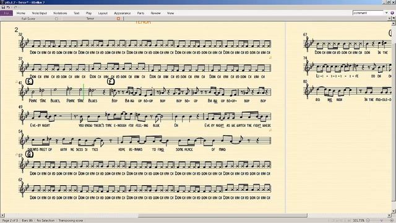This screenshot has width=396, height=223.
Task: Click bar number 67 on the right page
Action: [x=305, y=35]
